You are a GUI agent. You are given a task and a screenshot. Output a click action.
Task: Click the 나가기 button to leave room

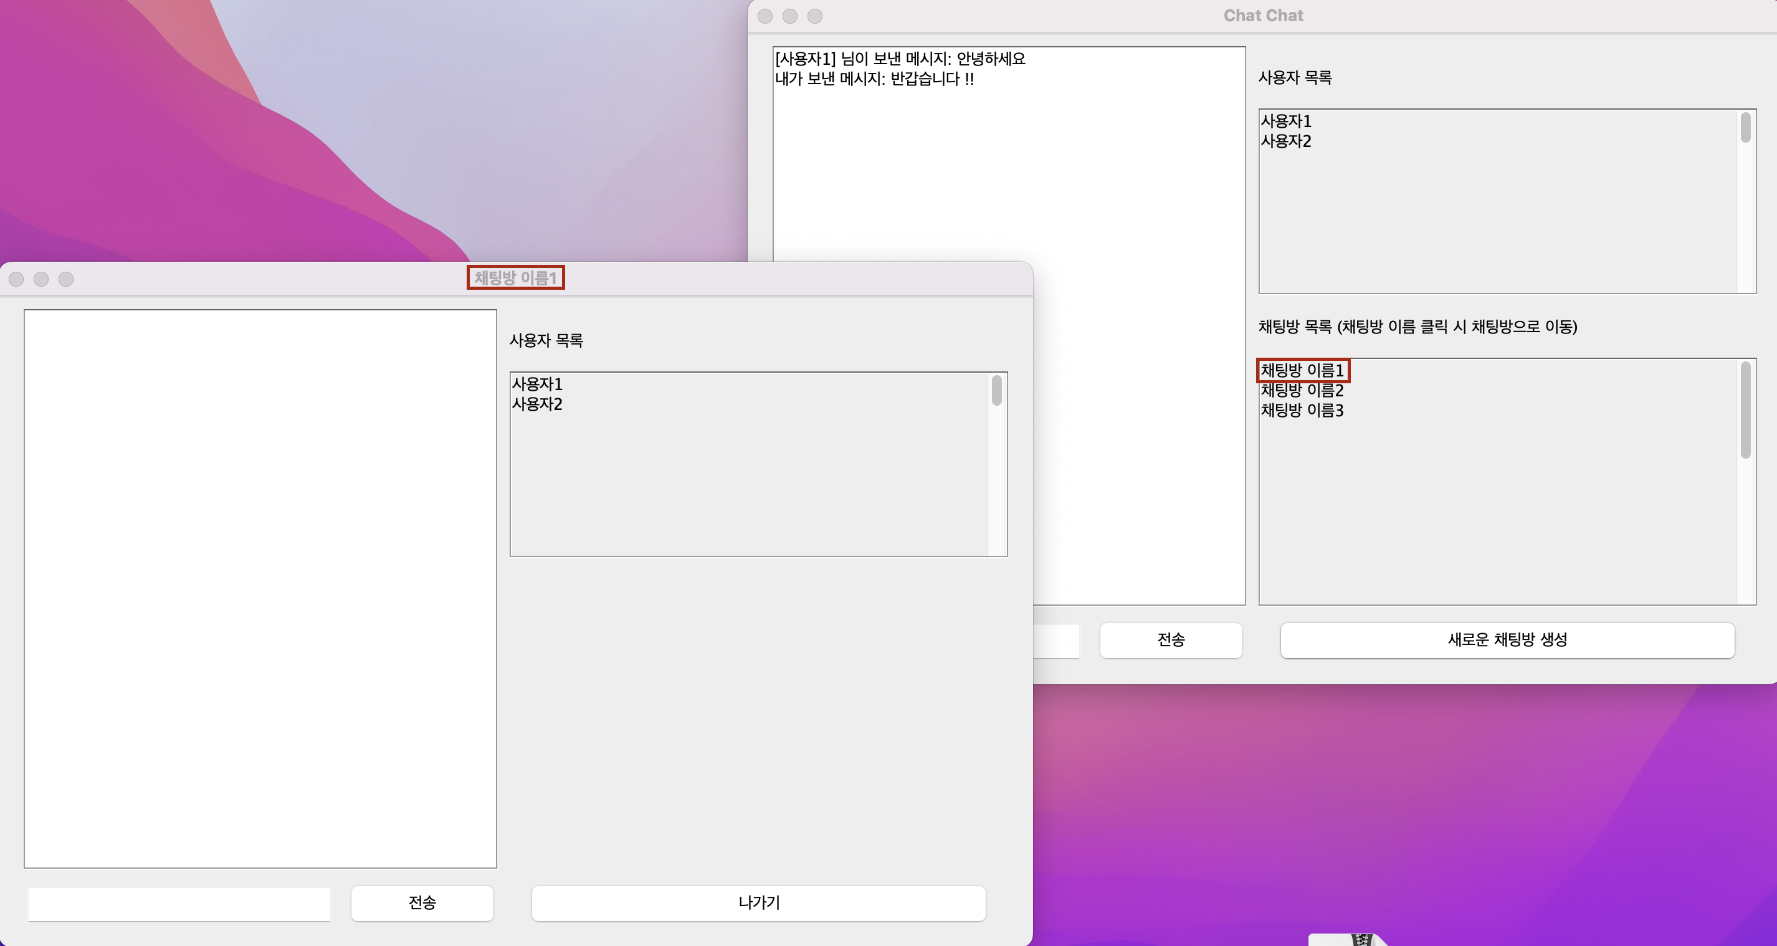pyautogui.click(x=758, y=902)
